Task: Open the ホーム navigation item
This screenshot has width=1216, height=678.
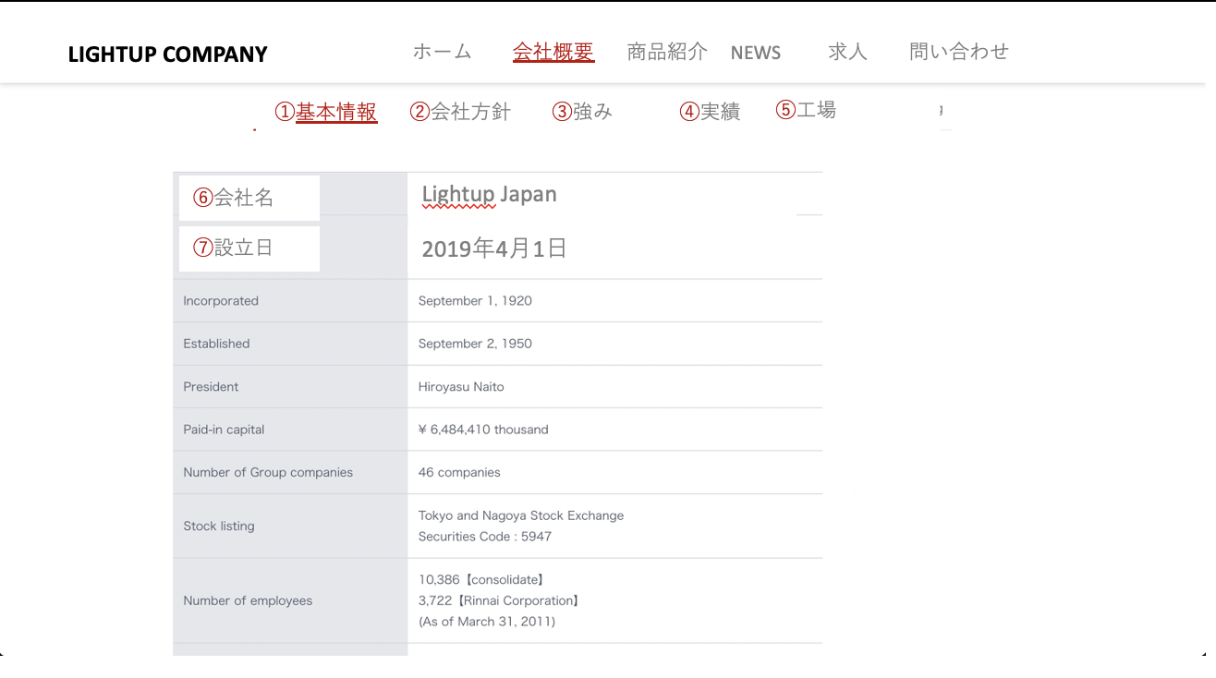Action: click(442, 52)
